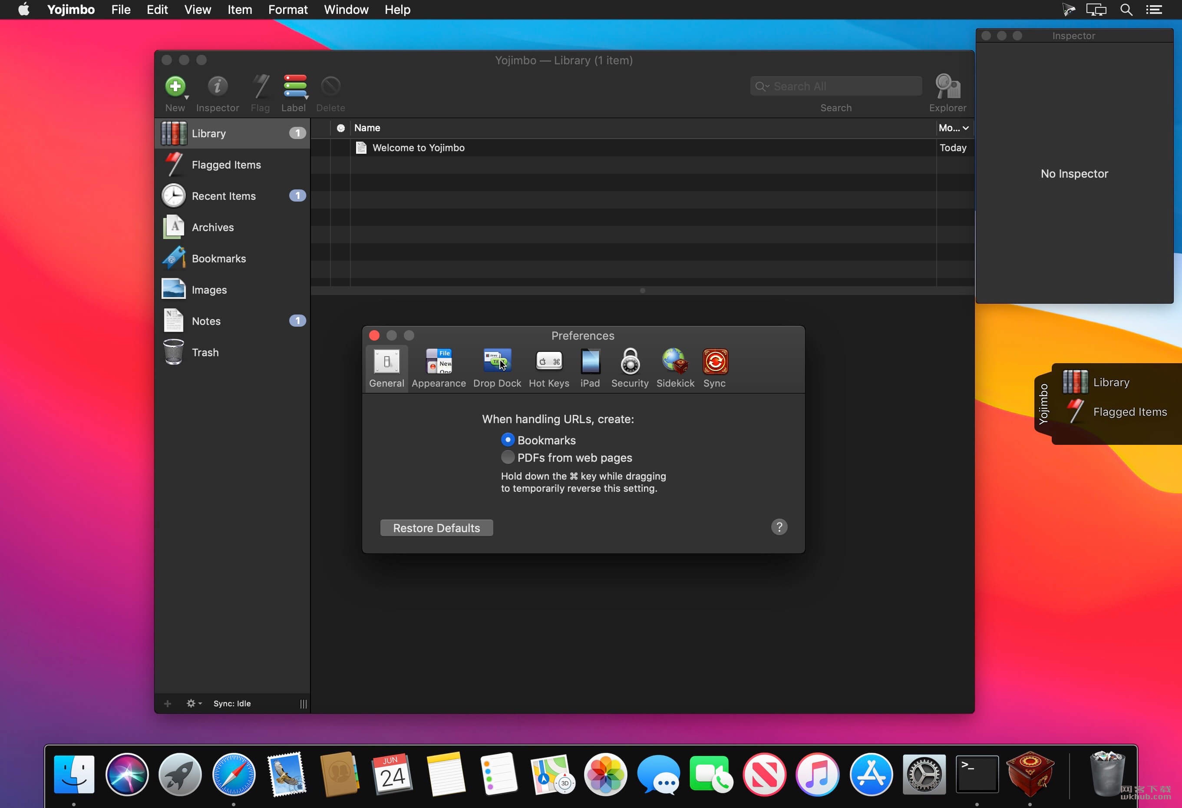Switch to Hot Keys preferences tab
Image resolution: width=1182 pixels, height=808 pixels.
(x=549, y=369)
